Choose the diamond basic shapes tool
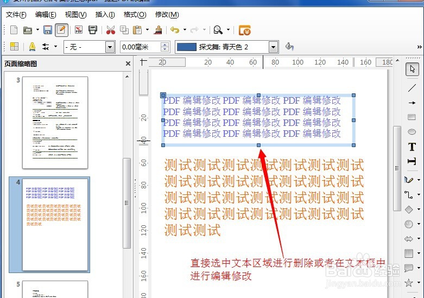Screen dimensions: 424x298 [409, 209]
